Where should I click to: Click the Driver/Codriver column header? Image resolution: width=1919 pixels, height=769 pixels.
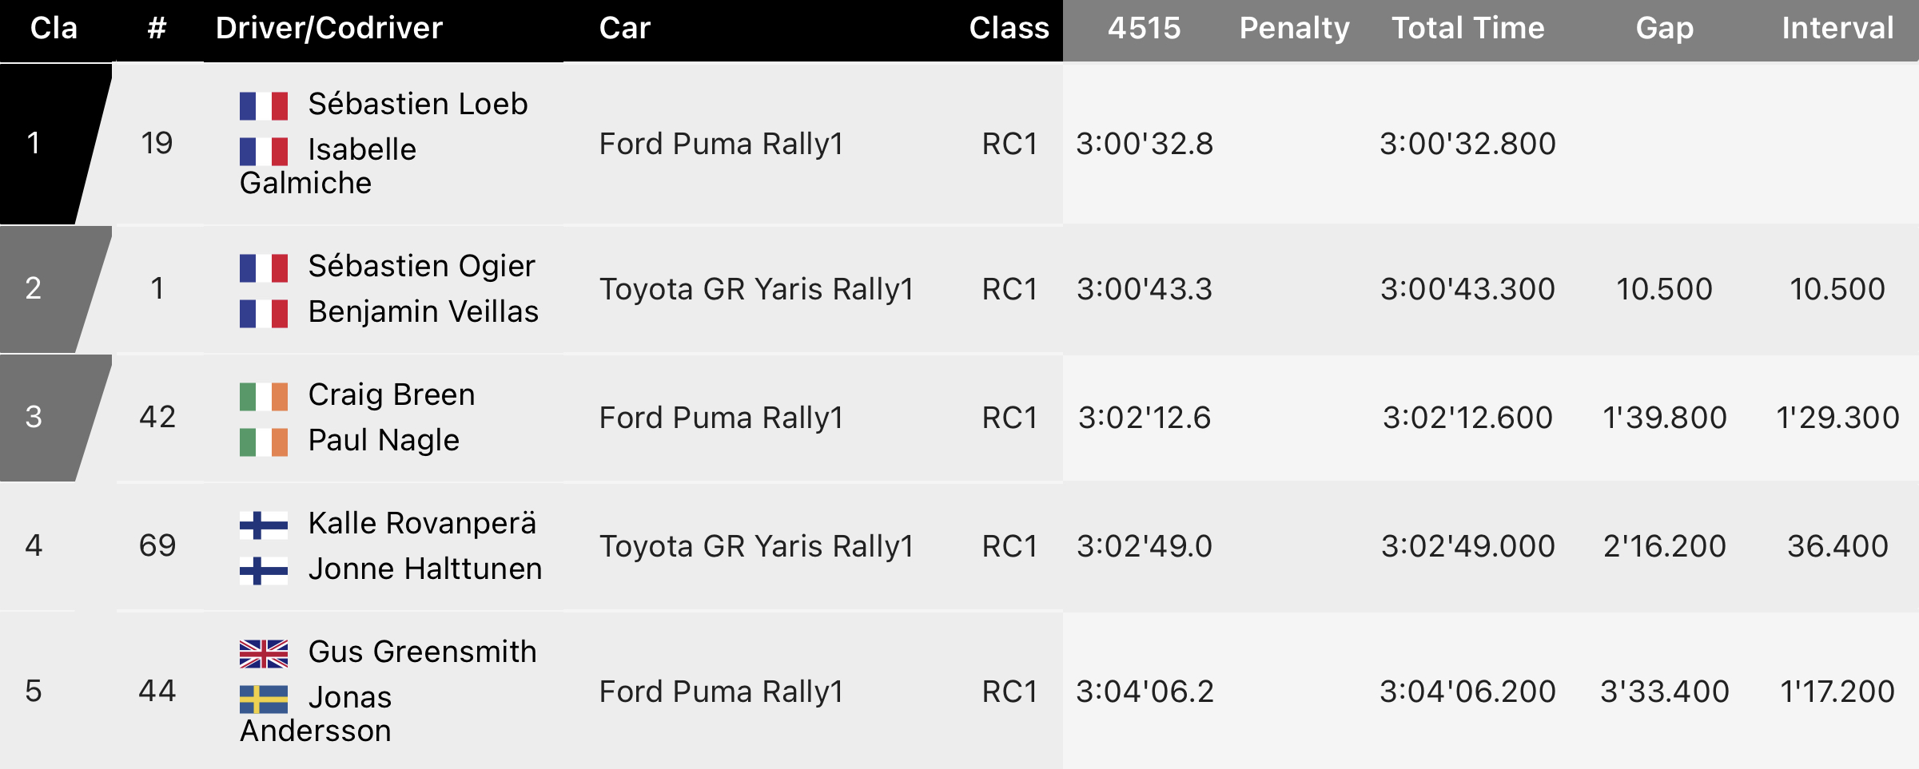(328, 29)
